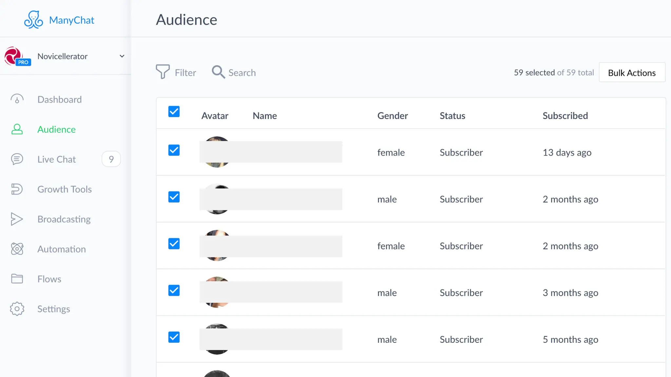Click the Broadcasting paper plane icon
This screenshot has height=377, width=671.
(x=17, y=219)
